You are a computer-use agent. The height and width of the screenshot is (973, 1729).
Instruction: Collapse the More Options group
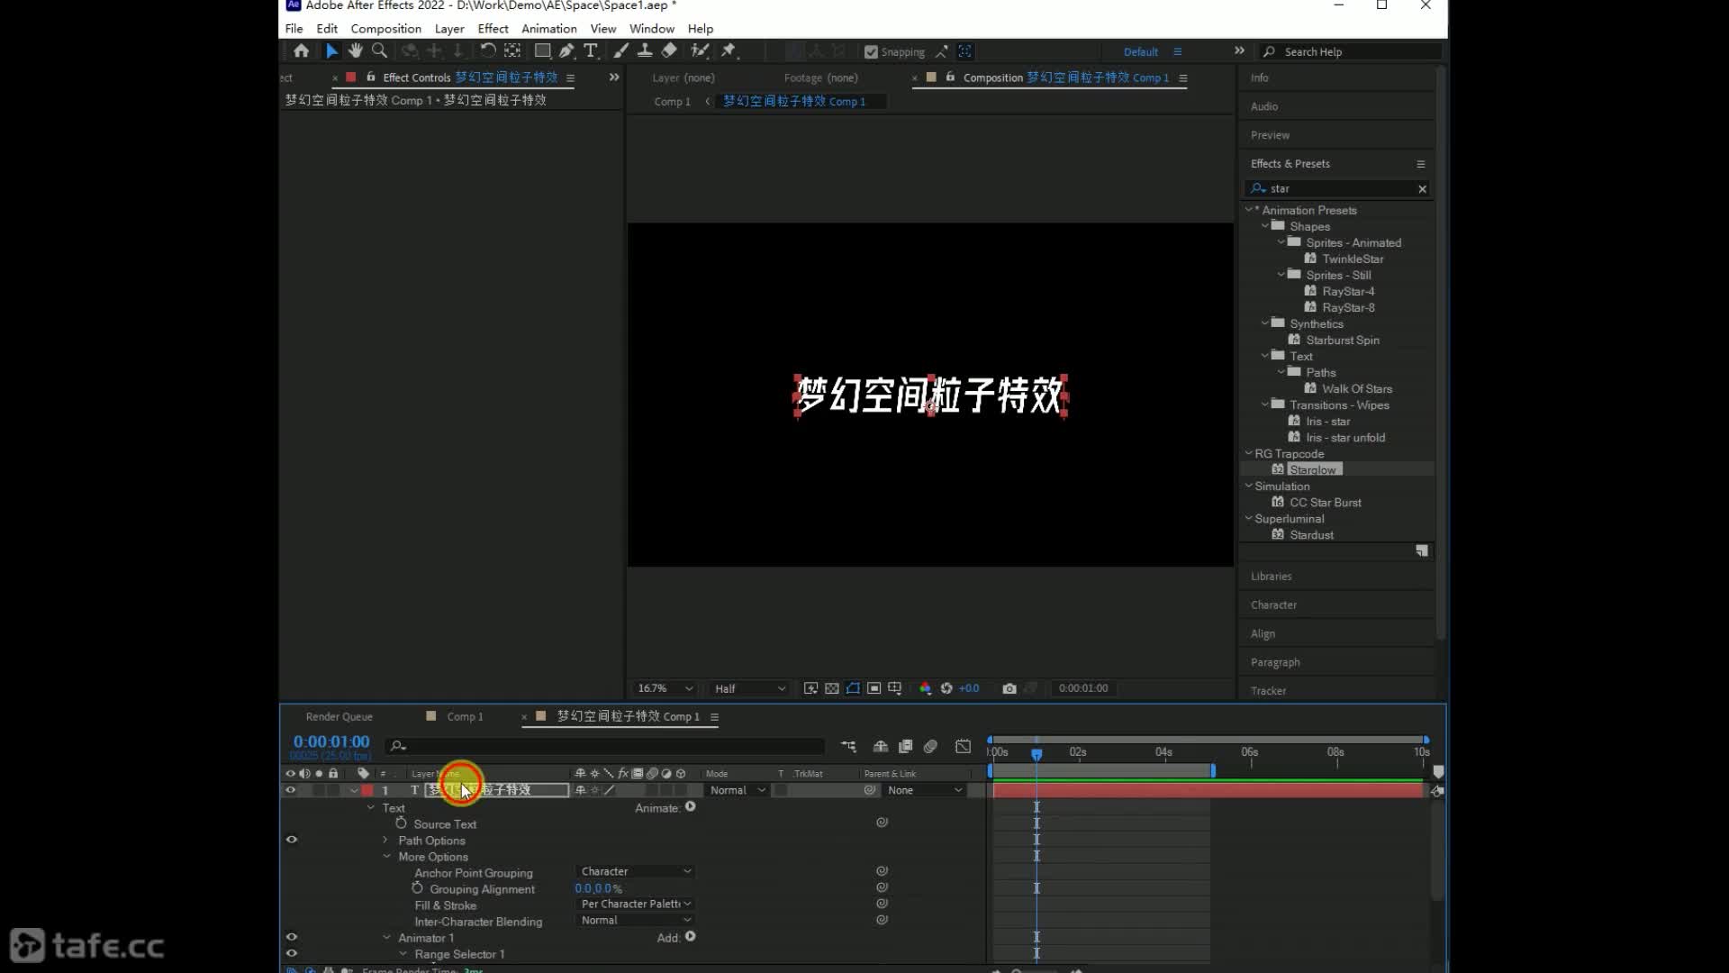(x=386, y=857)
